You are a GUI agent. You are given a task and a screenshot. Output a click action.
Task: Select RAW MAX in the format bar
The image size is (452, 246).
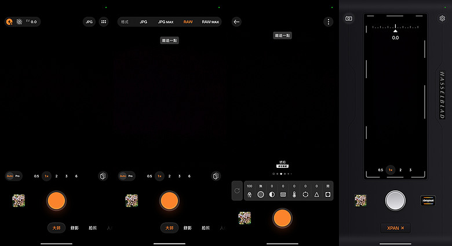[210, 22]
